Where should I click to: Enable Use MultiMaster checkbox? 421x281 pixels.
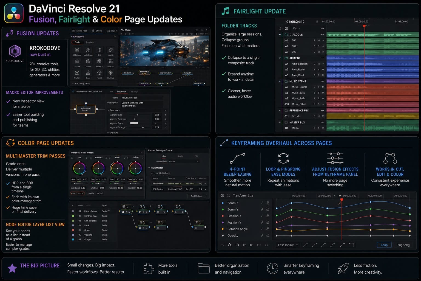coord(152,173)
